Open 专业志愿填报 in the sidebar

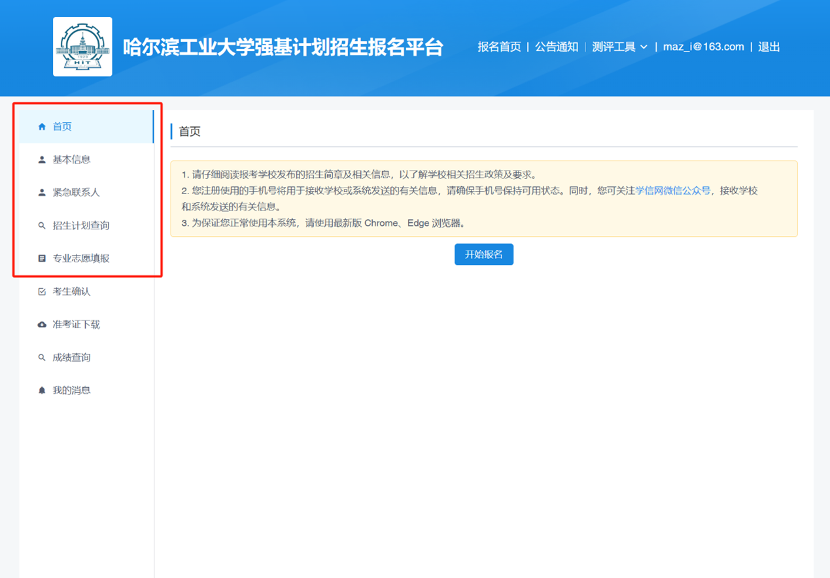coord(86,259)
